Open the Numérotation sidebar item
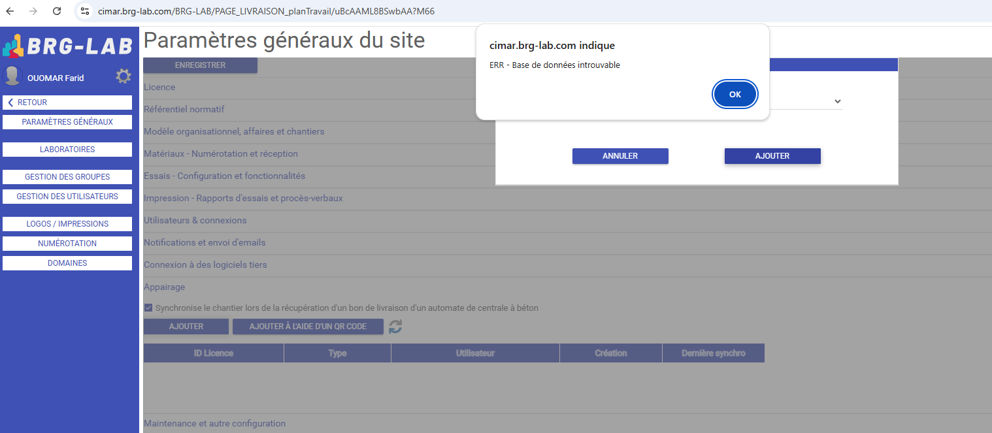This screenshot has width=992, height=433. click(x=67, y=244)
